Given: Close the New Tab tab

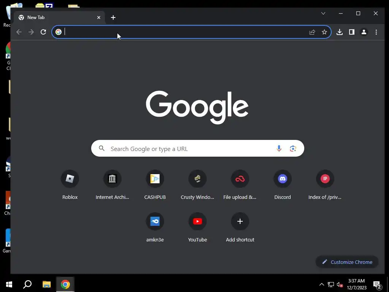Looking at the screenshot, I should (99, 17).
